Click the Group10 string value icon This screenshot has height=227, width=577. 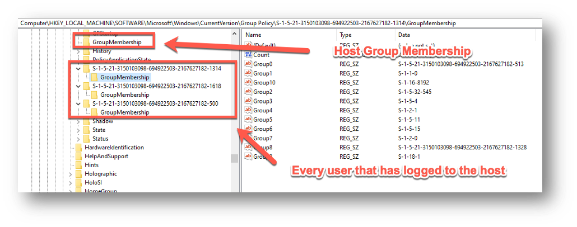(249, 82)
